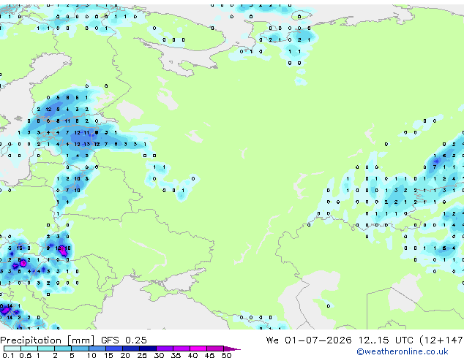The height and width of the screenshot is (358, 464).
Task: Pick the 10–15 mm blue swatch
Action: click(97, 349)
